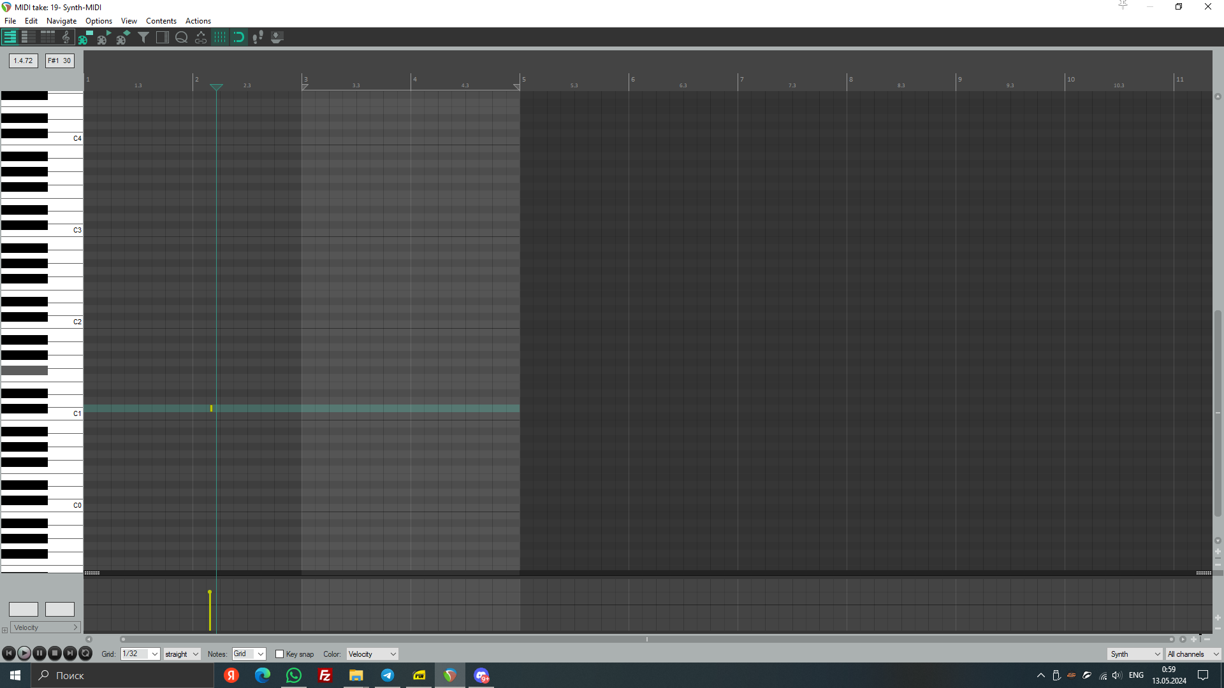Open the Contents menu

161,21
